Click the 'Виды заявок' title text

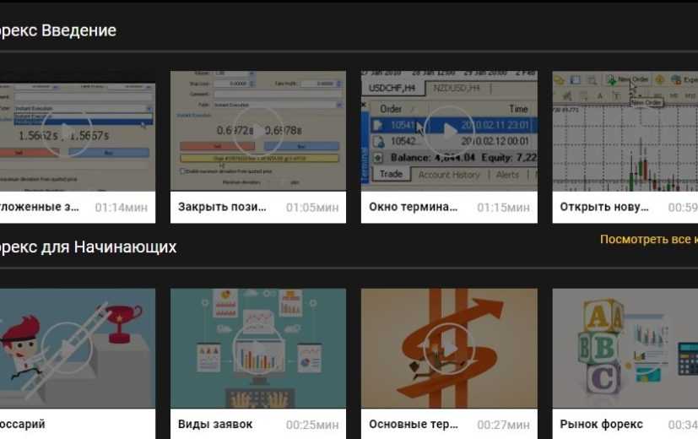[x=215, y=424]
